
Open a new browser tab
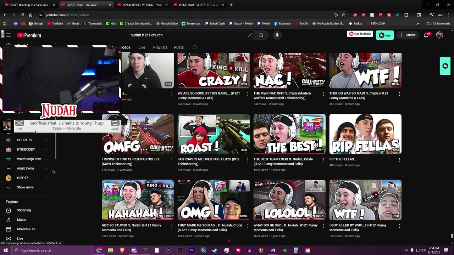pos(231,5)
